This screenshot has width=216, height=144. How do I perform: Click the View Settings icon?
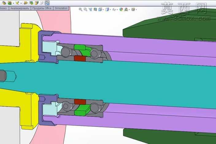pyautogui.click(x=133, y=10)
